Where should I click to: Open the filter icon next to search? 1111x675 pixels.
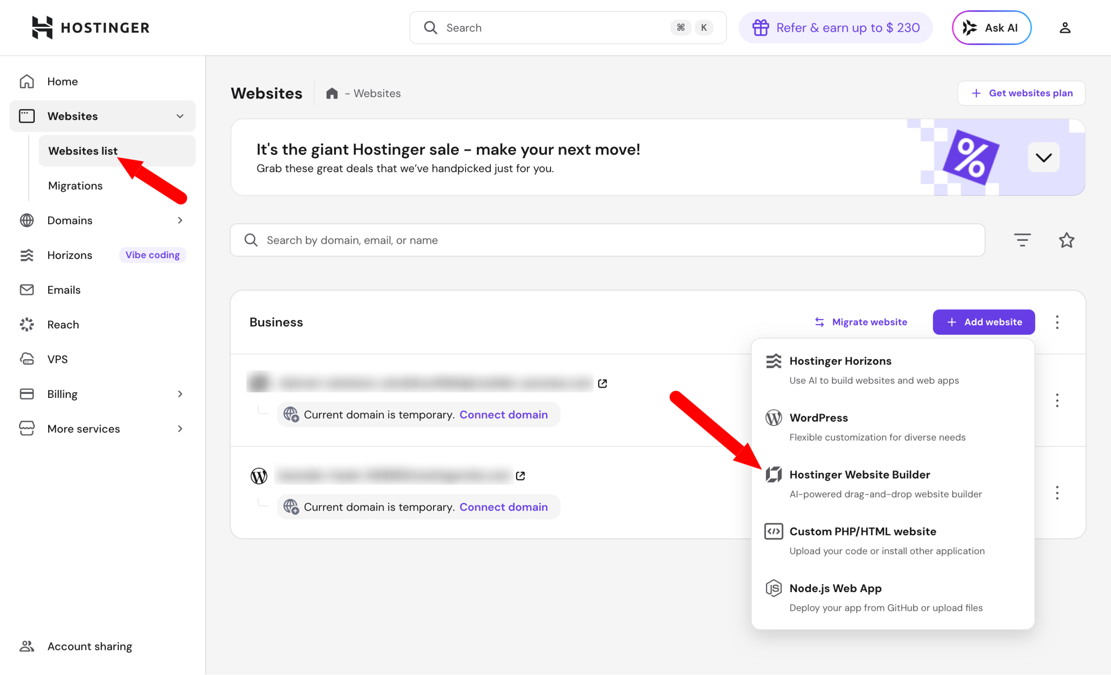pyautogui.click(x=1022, y=240)
